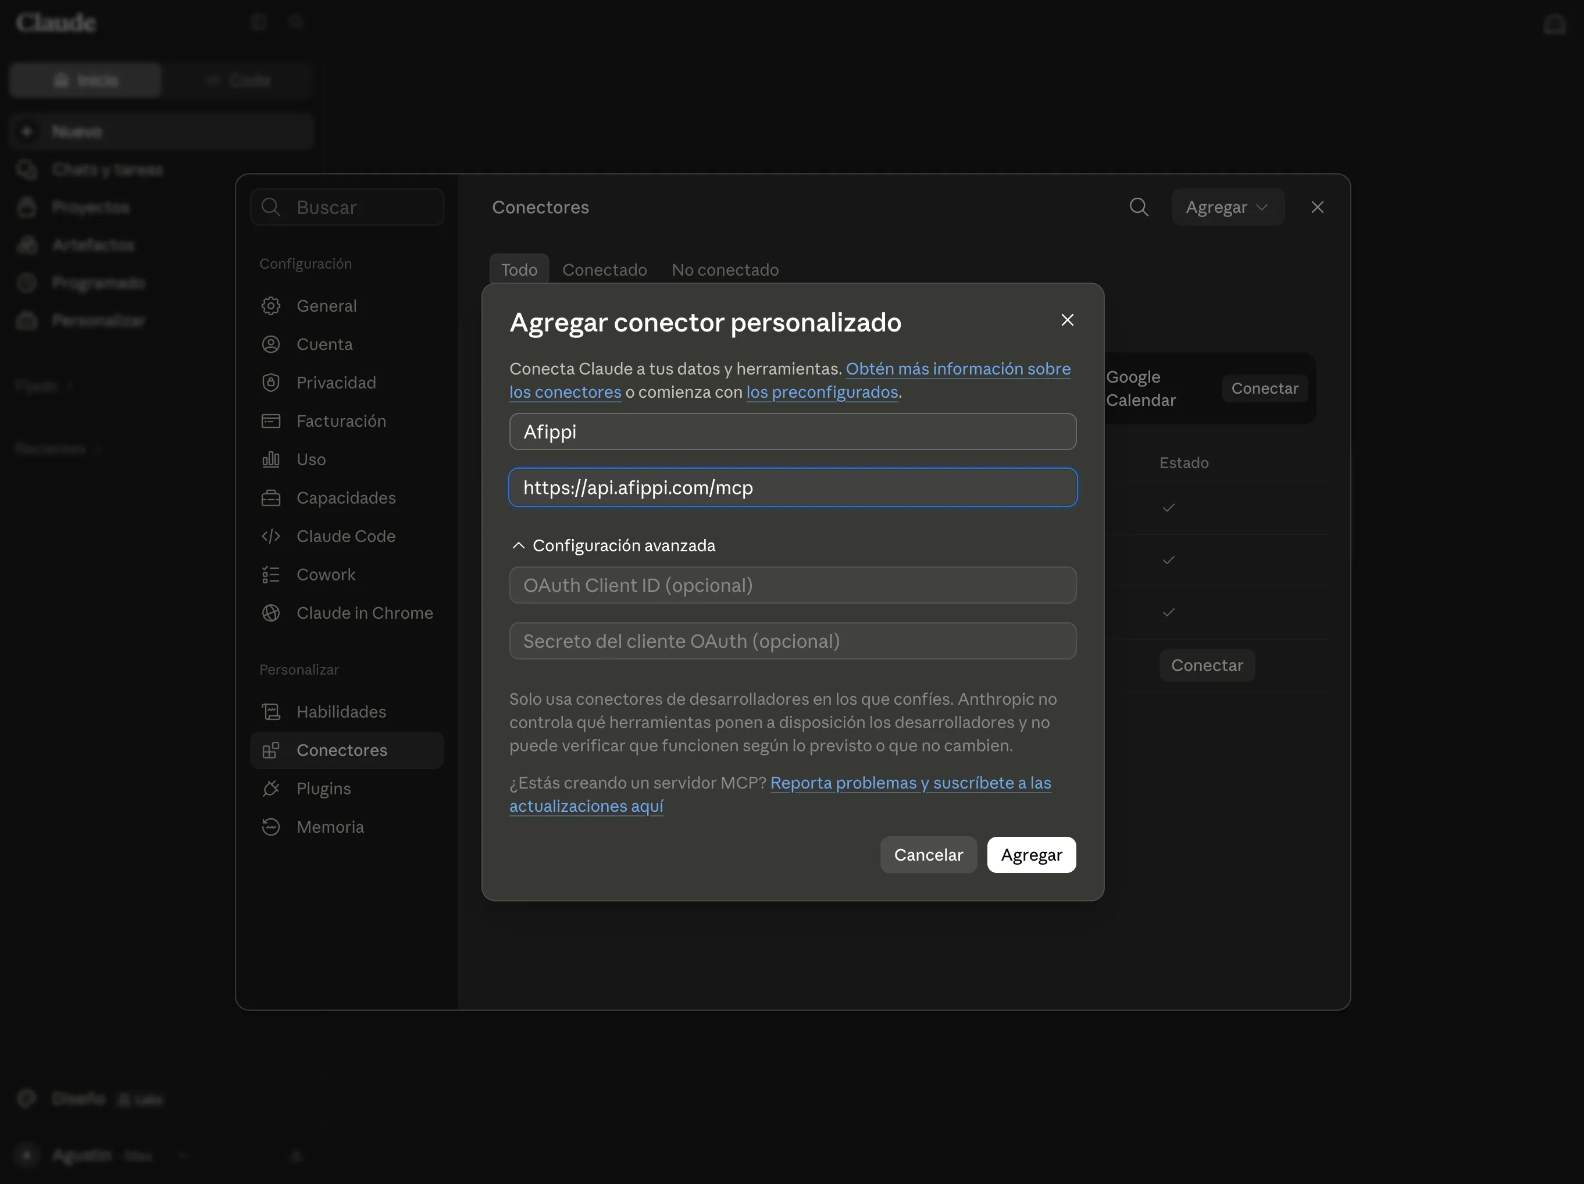Click the search magnifier in Conectores header
Screen dimensions: 1584x1184
[1139, 207]
